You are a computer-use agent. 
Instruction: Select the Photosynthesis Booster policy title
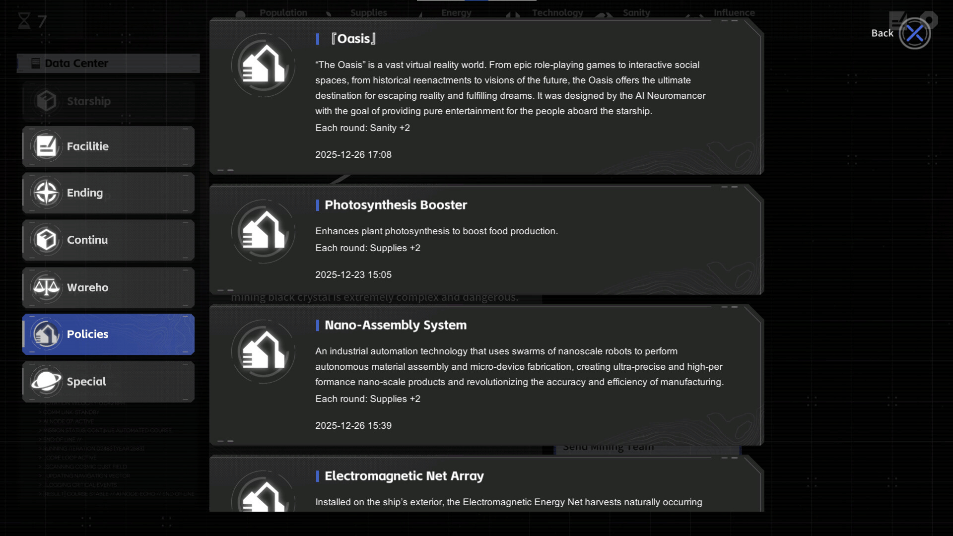396,205
